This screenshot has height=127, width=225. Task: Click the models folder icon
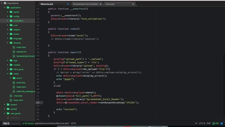tap(11, 65)
